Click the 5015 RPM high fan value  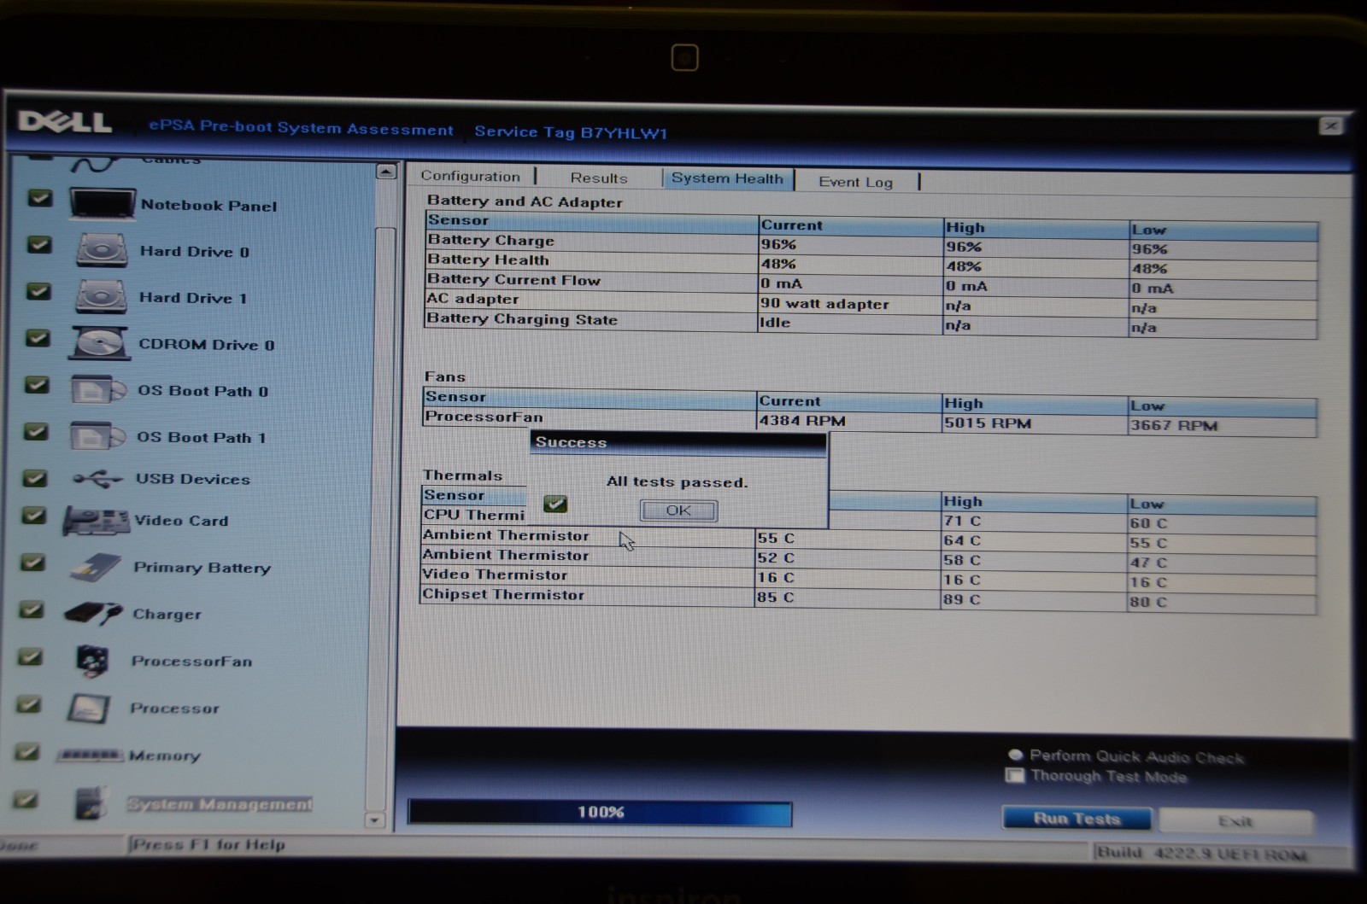(x=988, y=423)
